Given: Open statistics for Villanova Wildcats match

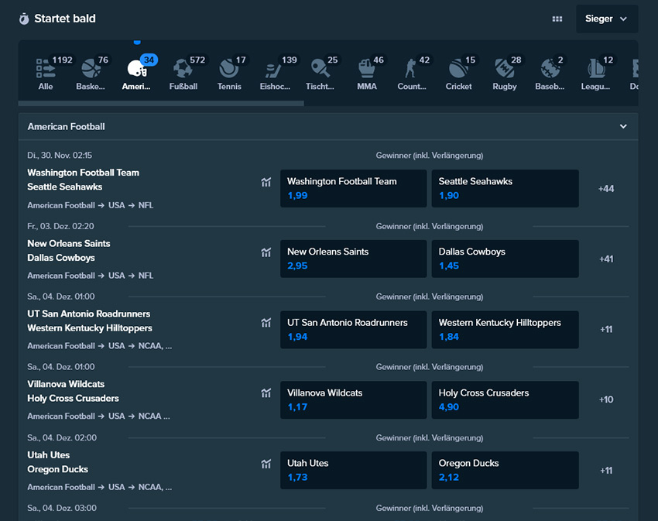Looking at the screenshot, I should 266,393.
